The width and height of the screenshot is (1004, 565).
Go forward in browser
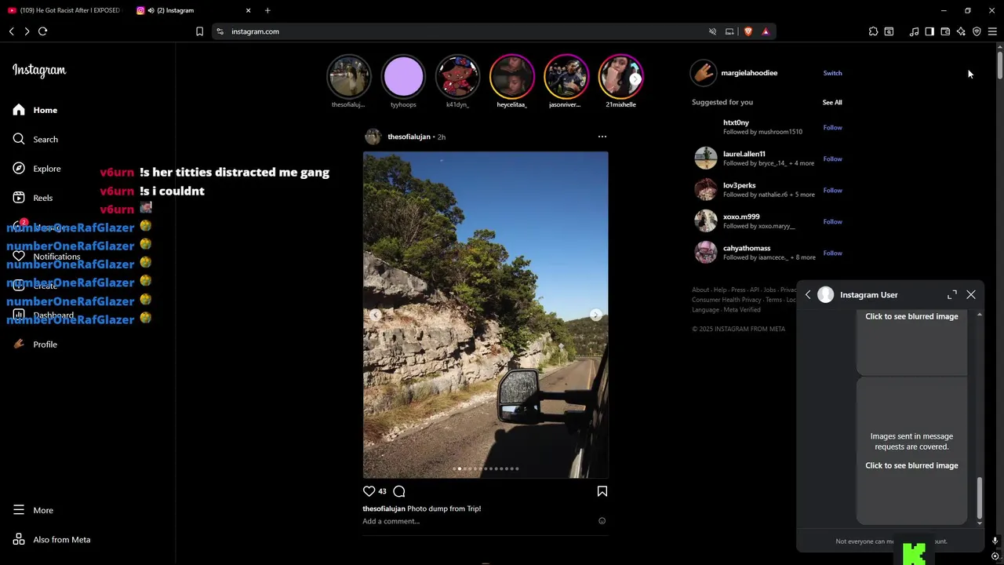27,31
